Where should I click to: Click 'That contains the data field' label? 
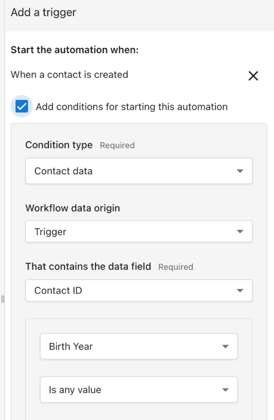coord(88,266)
